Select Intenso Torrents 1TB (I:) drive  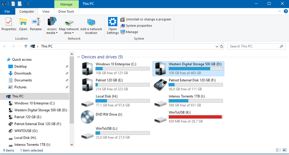tap(188, 101)
